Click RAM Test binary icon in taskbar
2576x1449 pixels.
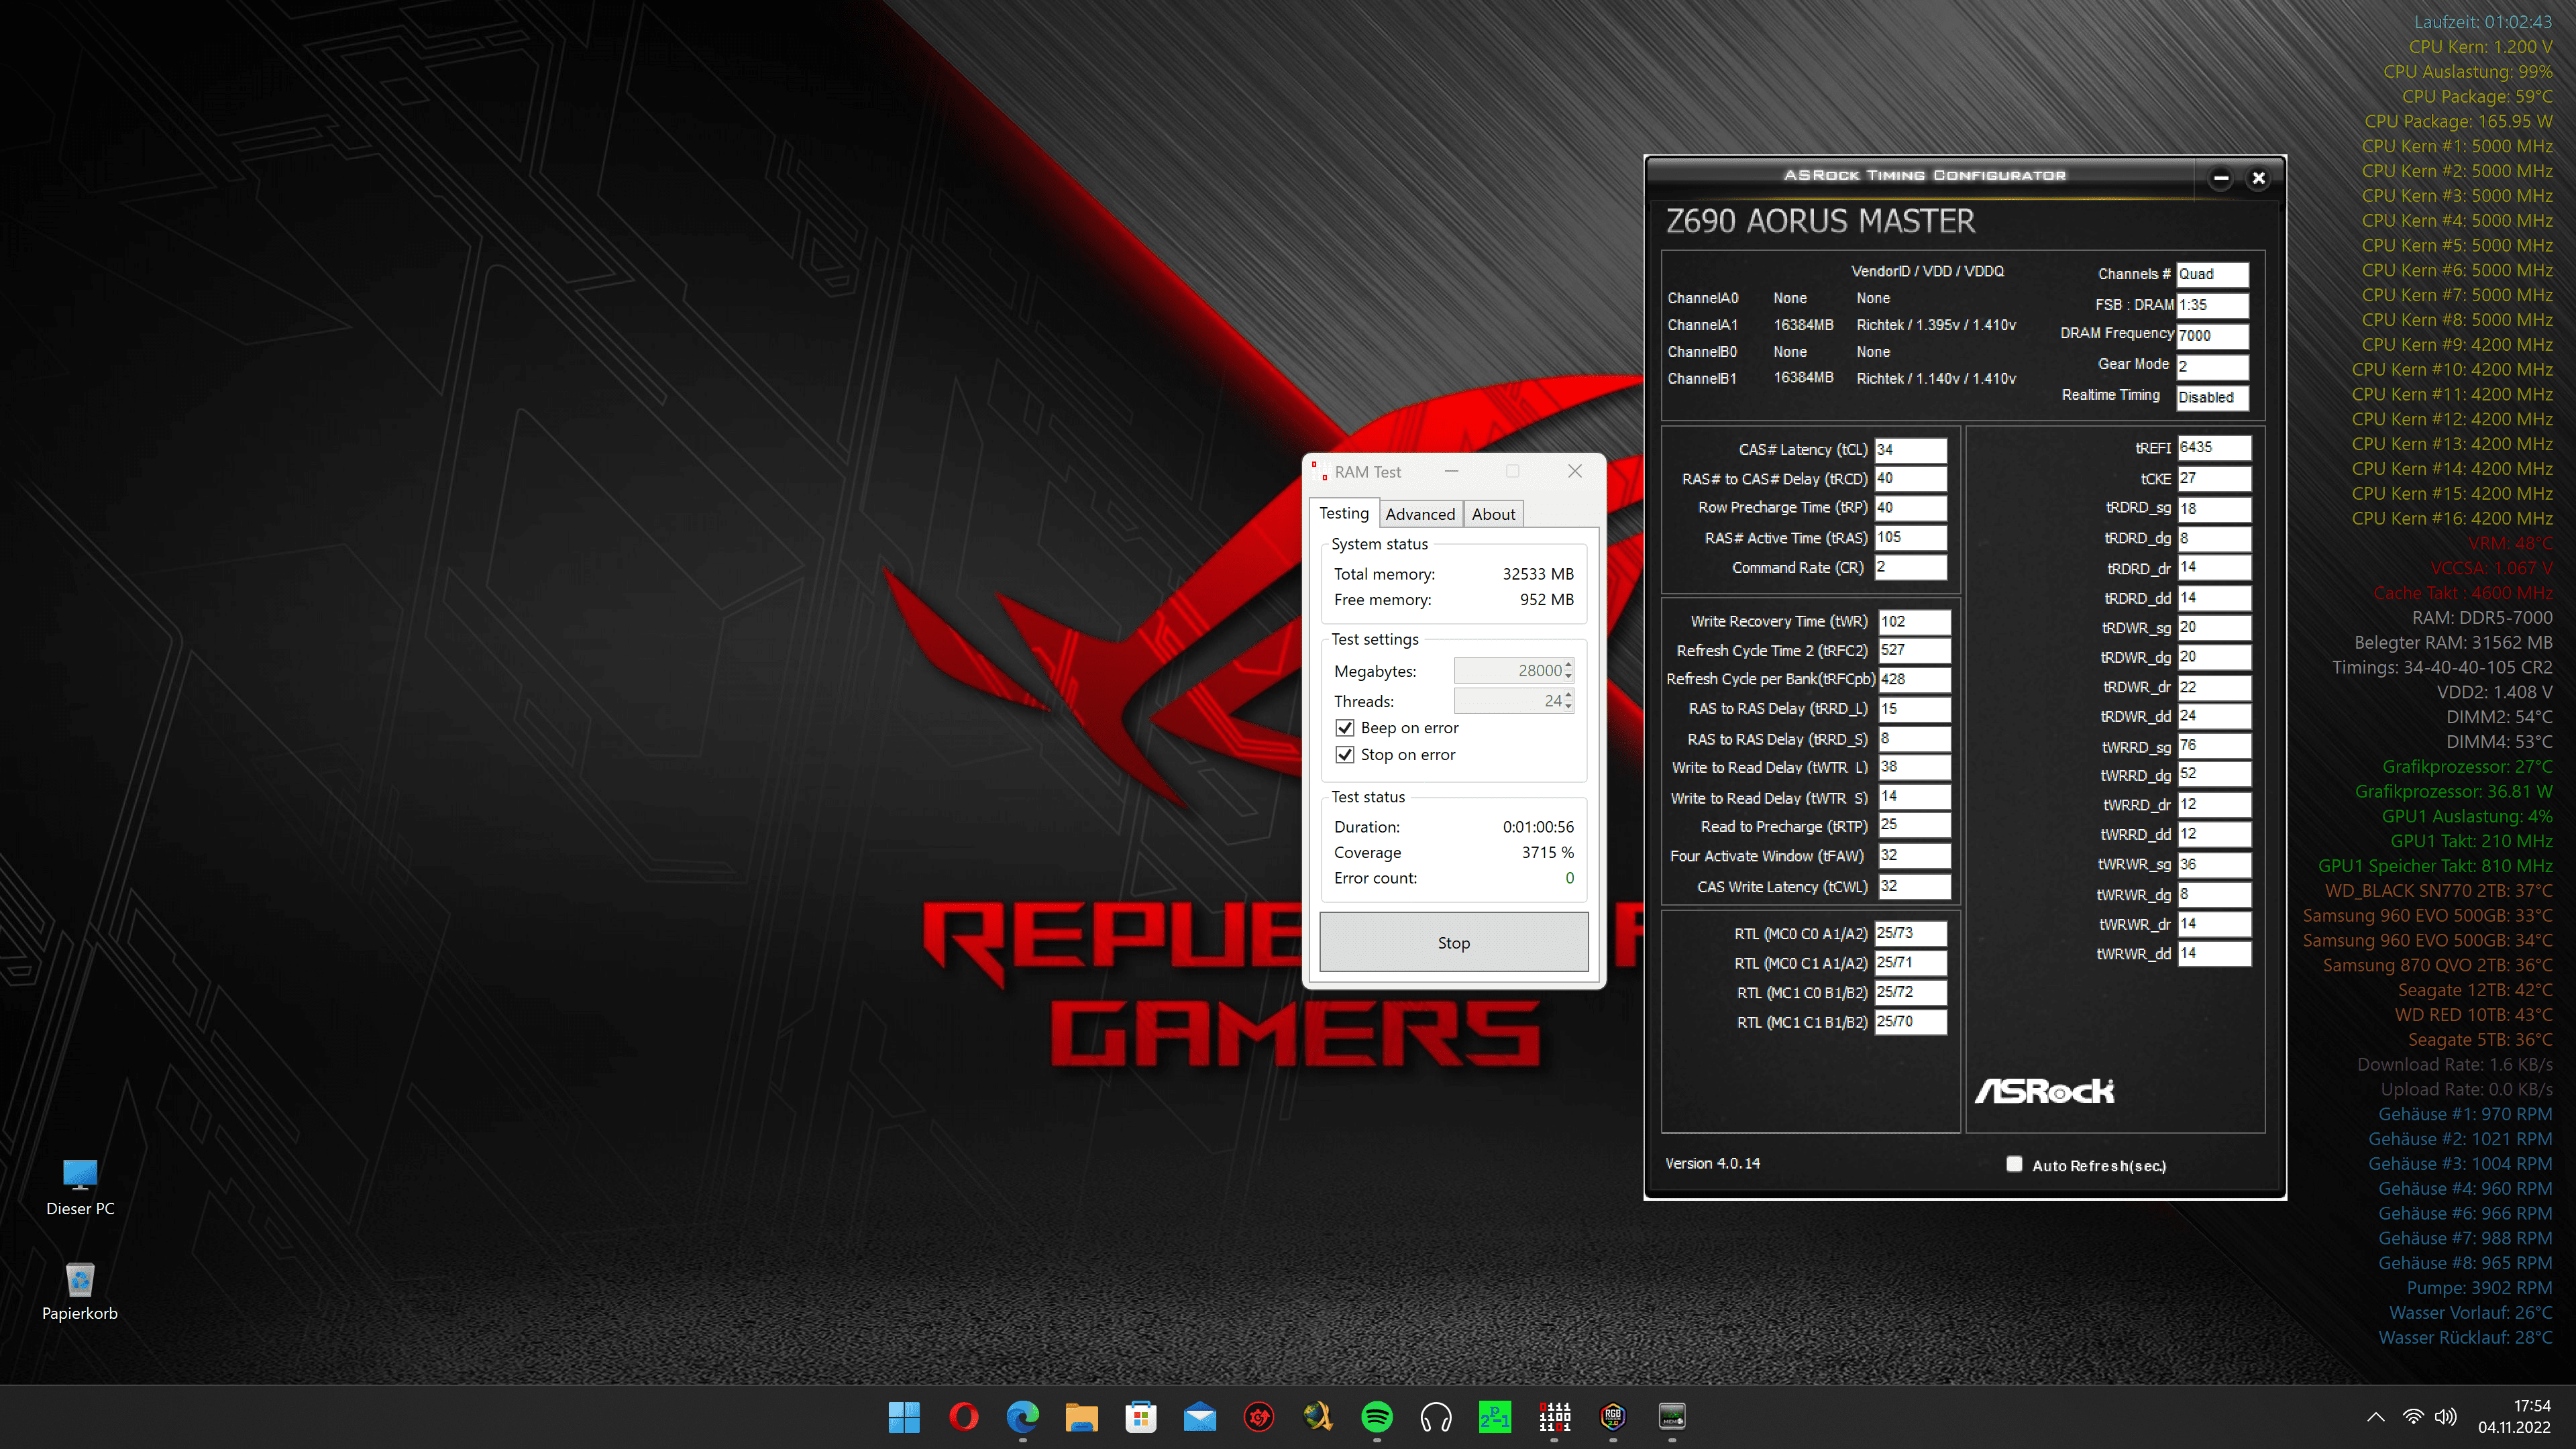pyautogui.click(x=1554, y=1416)
